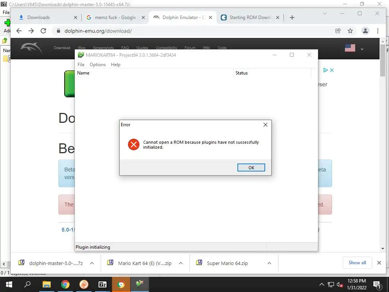The width and height of the screenshot is (389, 292).
Task: Open File Explorer from the taskbar
Action: pyautogui.click(x=46, y=284)
